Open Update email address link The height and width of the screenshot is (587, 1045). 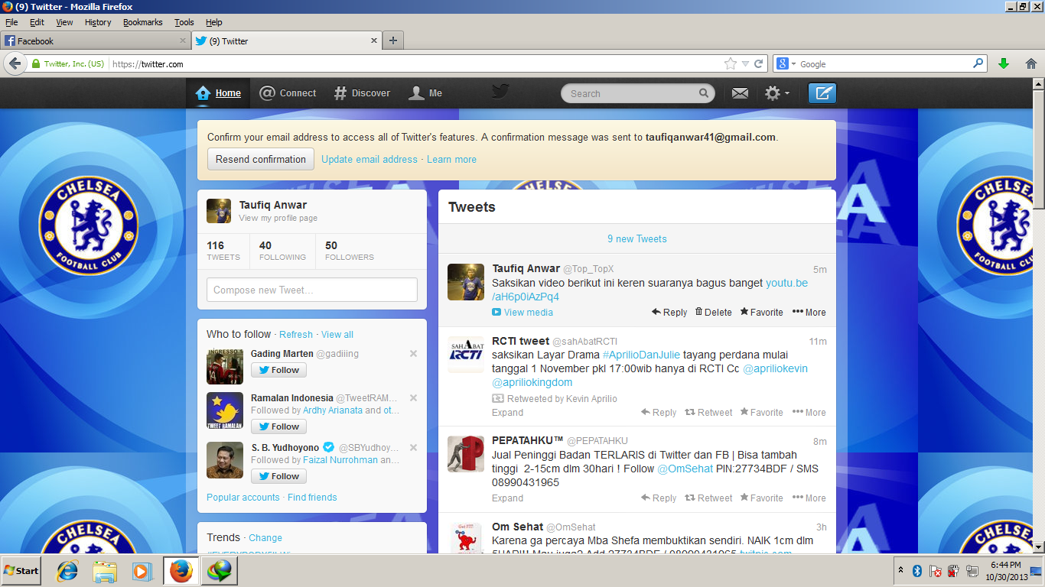[x=369, y=159]
